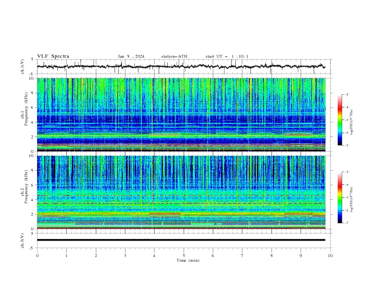The height and width of the screenshot is (287, 372).
Task: Click the "6" kHz tick on ch.1 axis
Action: (x=32, y=107)
